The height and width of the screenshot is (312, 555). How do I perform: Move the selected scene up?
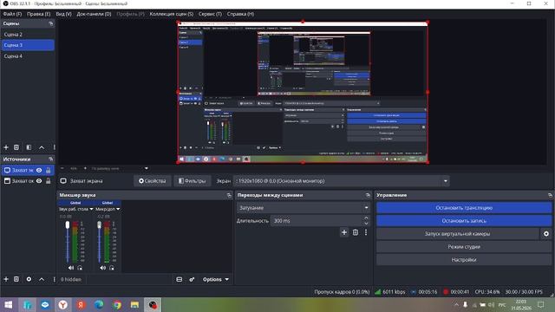(42, 147)
